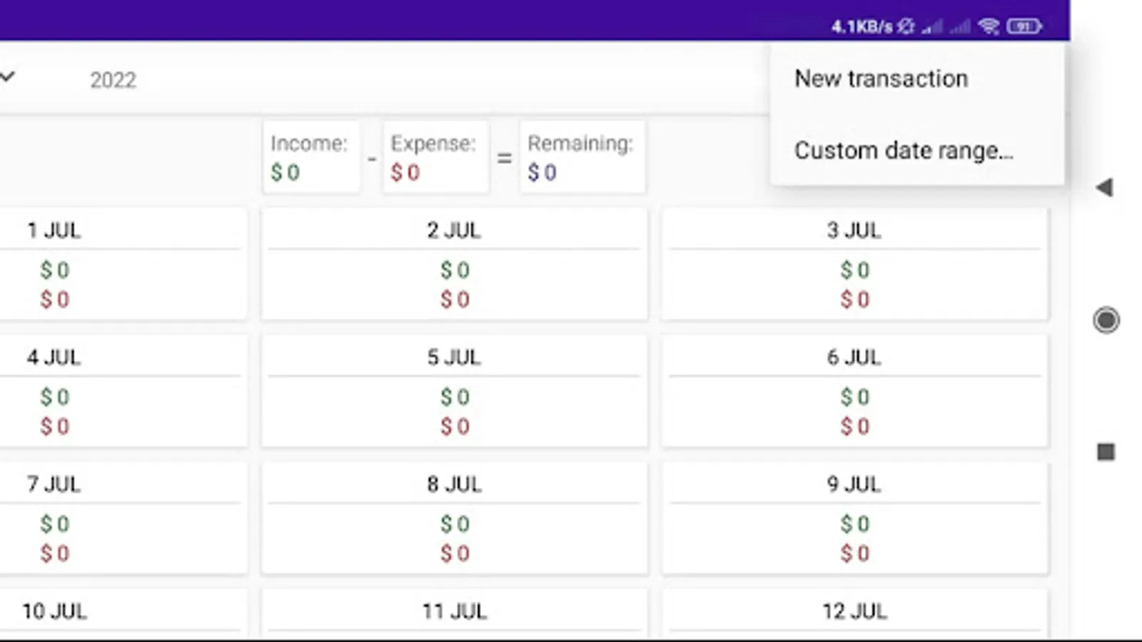
Task: Tap the muted alarm status icon
Action: point(906,27)
